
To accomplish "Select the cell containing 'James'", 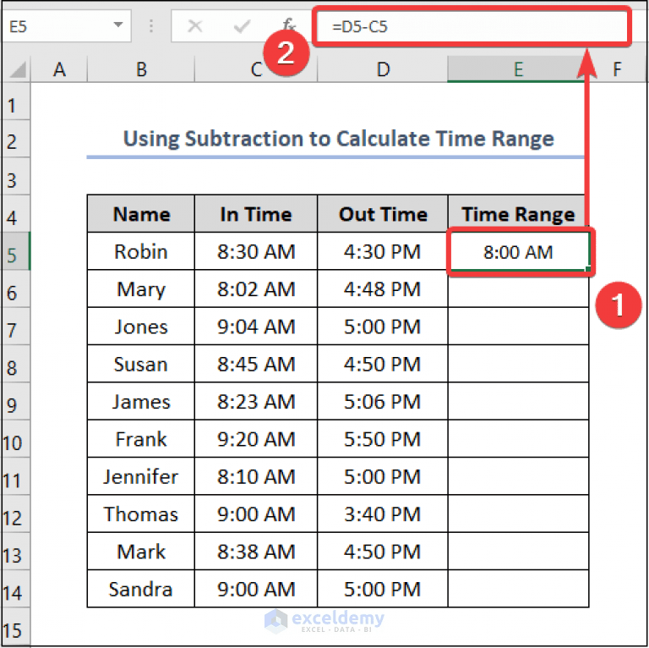I will pos(141,402).
